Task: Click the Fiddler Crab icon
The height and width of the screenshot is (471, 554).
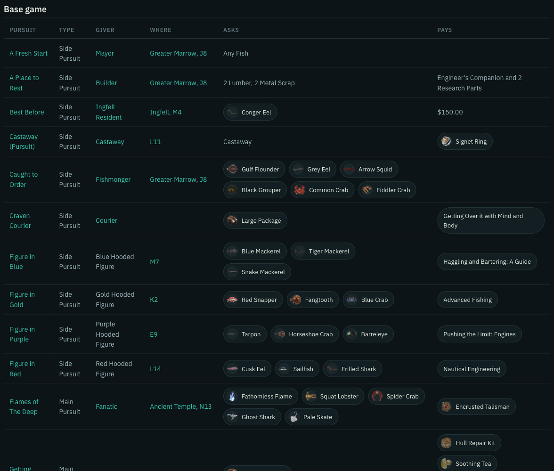Action: point(367,190)
